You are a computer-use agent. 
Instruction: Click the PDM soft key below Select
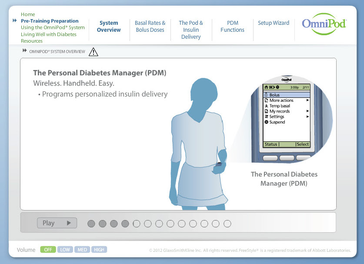303,158
